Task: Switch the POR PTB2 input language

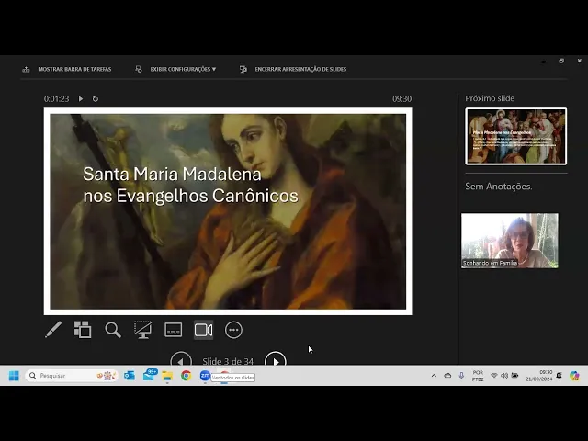Action: (x=478, y=376)
